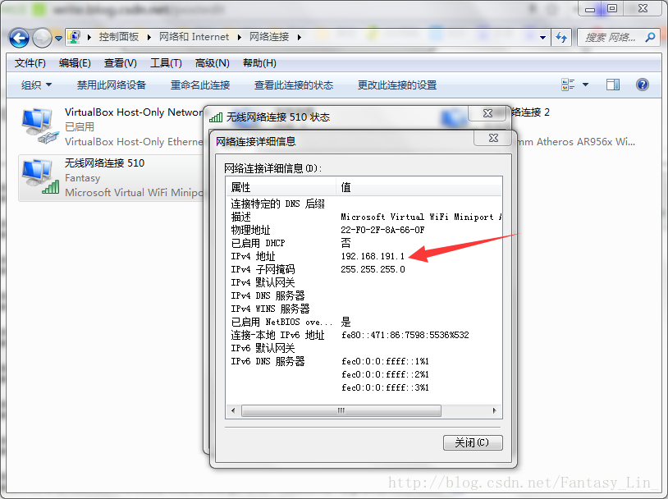This screenshot has width=668, height=499.
Task: Select the VirtualBox Host-Only Network adapter icon
Action: (39, 126)
